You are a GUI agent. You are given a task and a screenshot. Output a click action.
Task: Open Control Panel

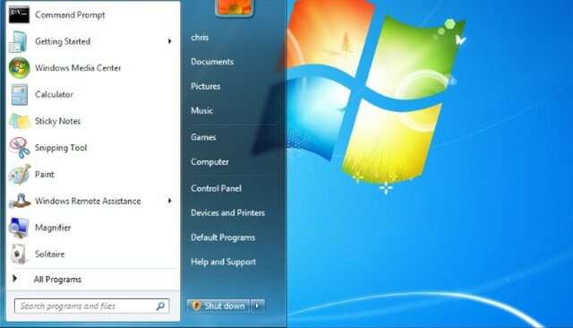click(216, 188)
